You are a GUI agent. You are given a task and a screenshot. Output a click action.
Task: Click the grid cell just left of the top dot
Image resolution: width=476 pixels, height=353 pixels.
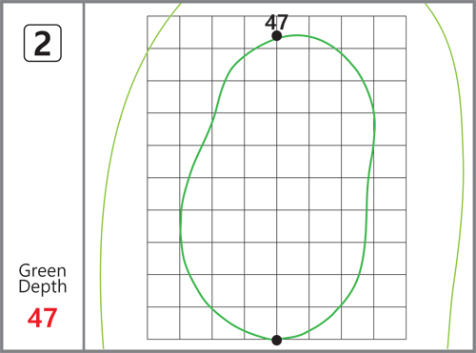261,32
